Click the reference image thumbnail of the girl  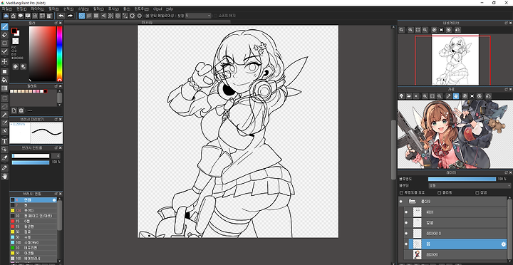click(455, 135)
